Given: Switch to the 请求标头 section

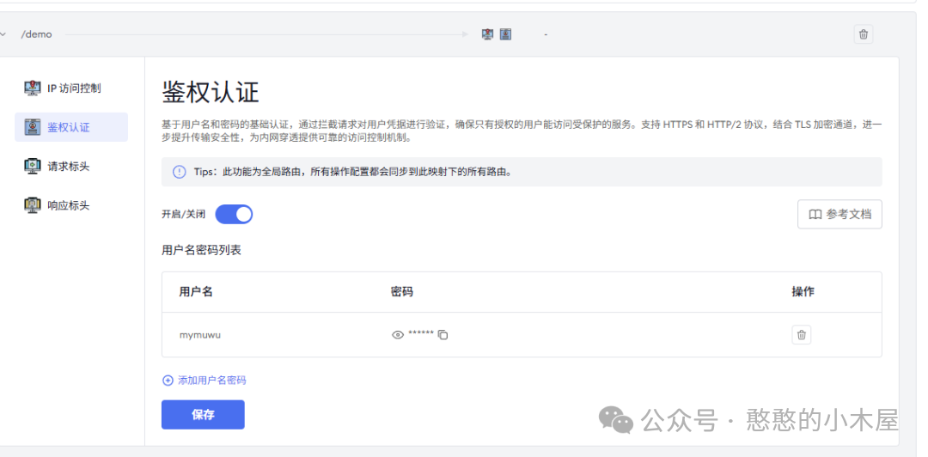Looking at the screenshot, I should [x=69, y=167].
